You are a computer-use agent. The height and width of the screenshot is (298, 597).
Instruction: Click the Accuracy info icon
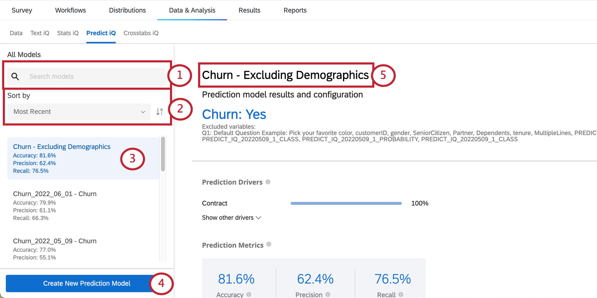249,294
